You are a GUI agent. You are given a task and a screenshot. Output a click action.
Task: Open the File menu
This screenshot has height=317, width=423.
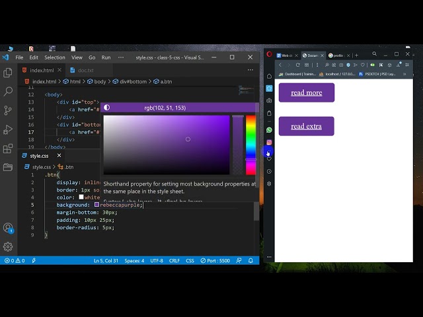[x=19, y=57]
